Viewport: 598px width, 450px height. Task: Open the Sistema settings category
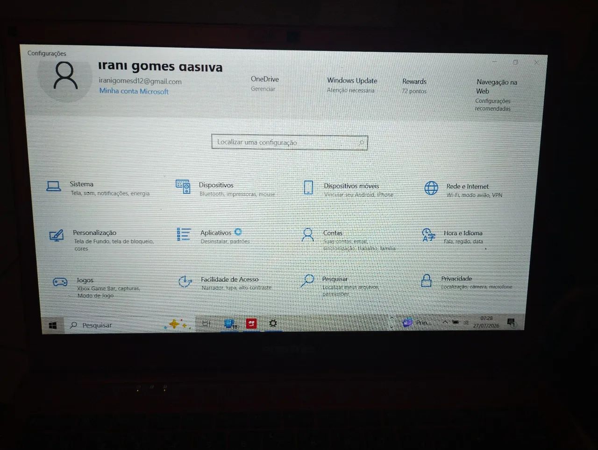click(54, 187)
